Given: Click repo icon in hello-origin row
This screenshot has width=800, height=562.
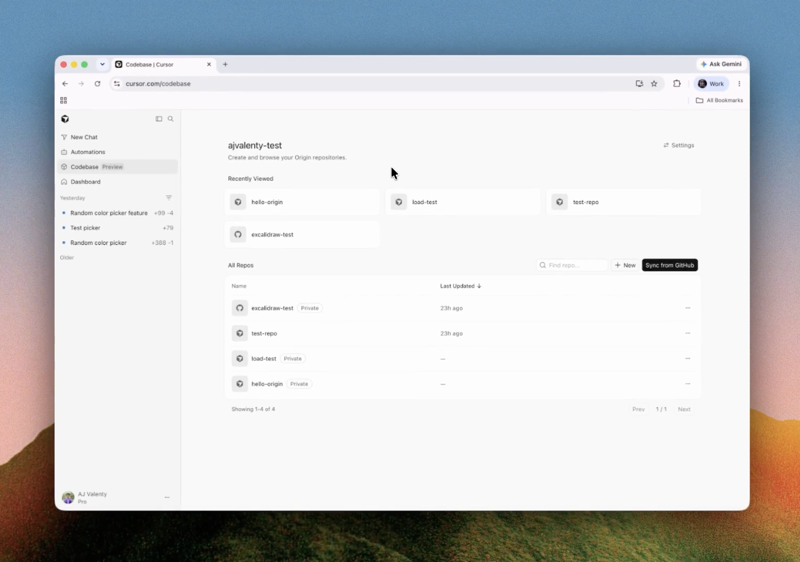Looking at the screenshot, I should [x=239, y=384].
